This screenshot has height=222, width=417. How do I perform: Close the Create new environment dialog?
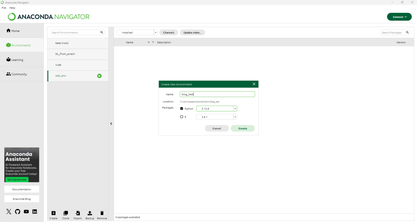click(254, 84)
